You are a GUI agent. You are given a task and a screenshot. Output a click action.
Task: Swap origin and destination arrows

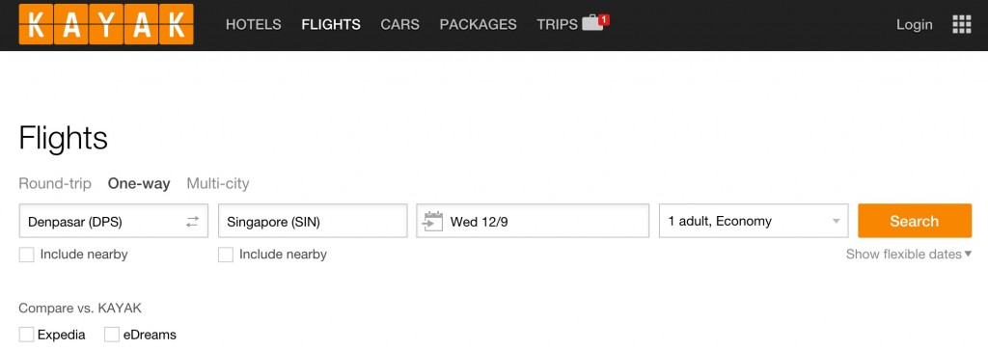coord(192,222)
